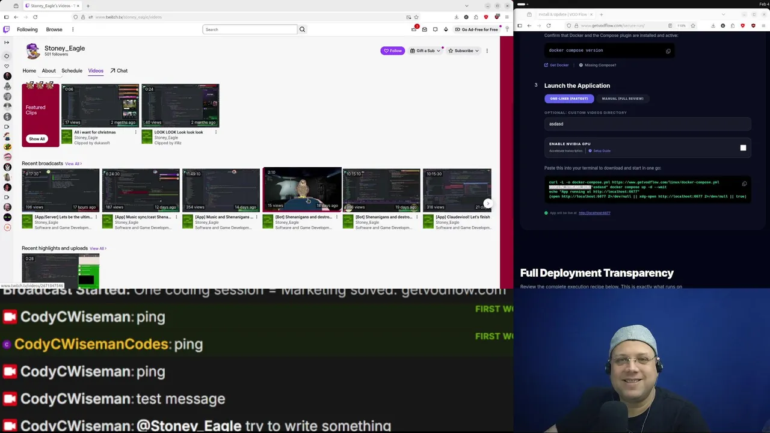Click Show All featured clips button
Screen dimensions: 770x433
click(x=37, y=139)
